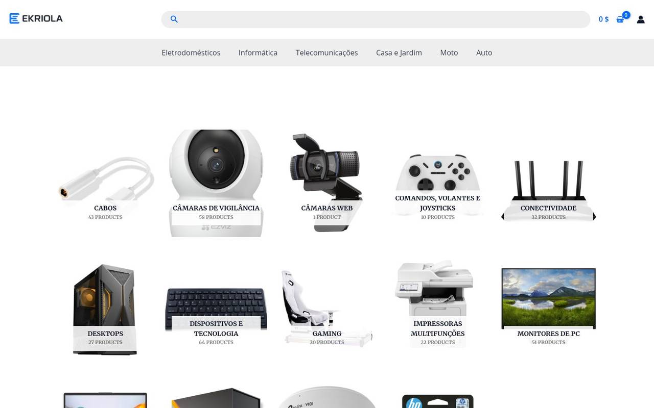Open the Conectividade category
Viewport: 654px width, 408px height.
pos(548,208)
